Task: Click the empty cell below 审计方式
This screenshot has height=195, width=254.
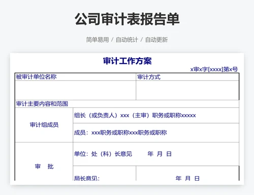Action: pyautogui.click(x=187, y=90)
